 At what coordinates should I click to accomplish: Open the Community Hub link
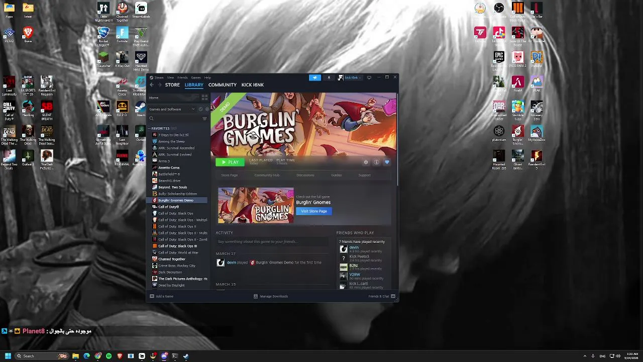pyautogui.click(x=267, y=175)
